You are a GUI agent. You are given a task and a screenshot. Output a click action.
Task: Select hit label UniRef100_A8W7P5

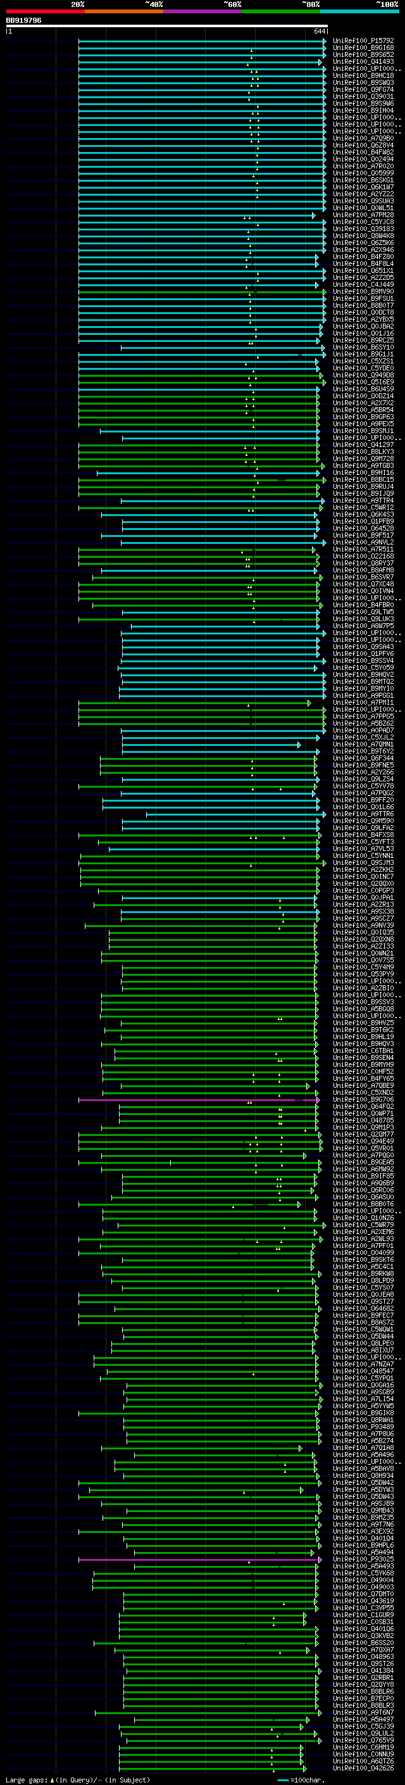[363, 626]
